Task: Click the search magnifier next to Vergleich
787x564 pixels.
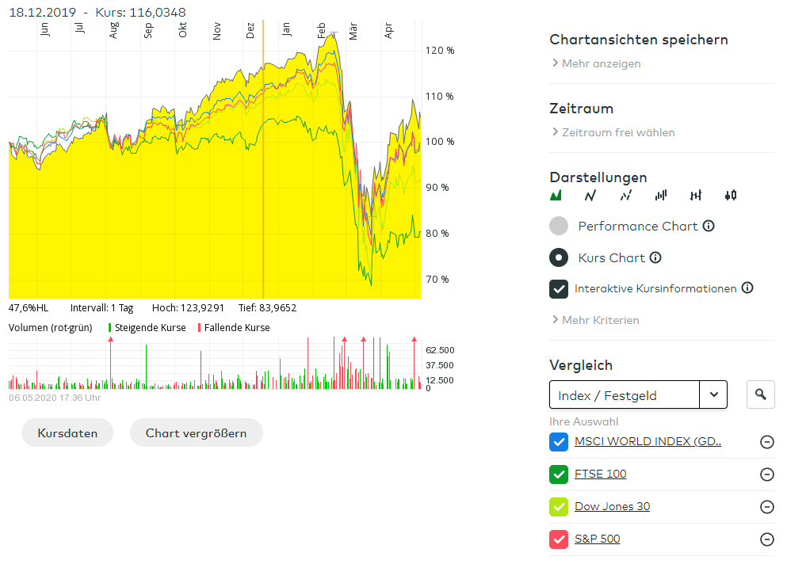Action: coord(761,394)
